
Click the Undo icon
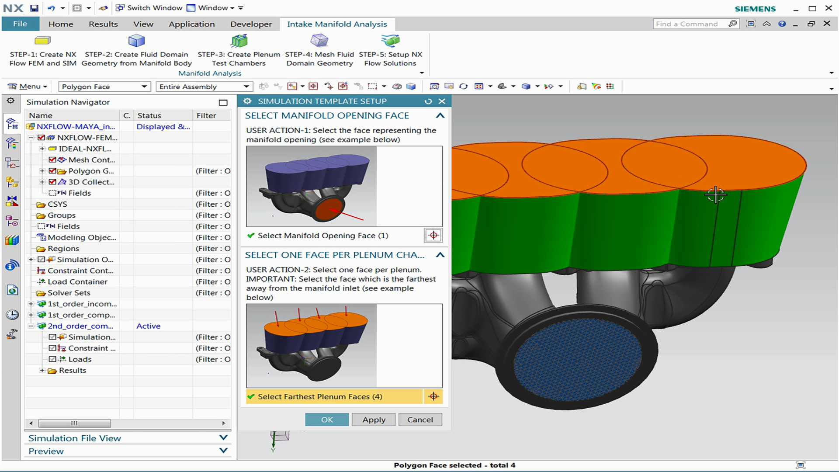click(x=52, y=7)
